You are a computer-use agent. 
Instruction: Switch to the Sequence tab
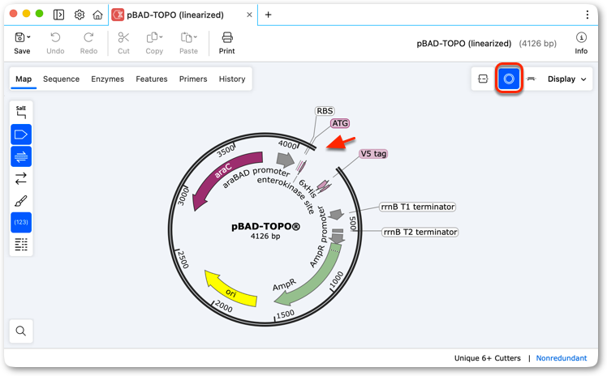coord(61,79)
